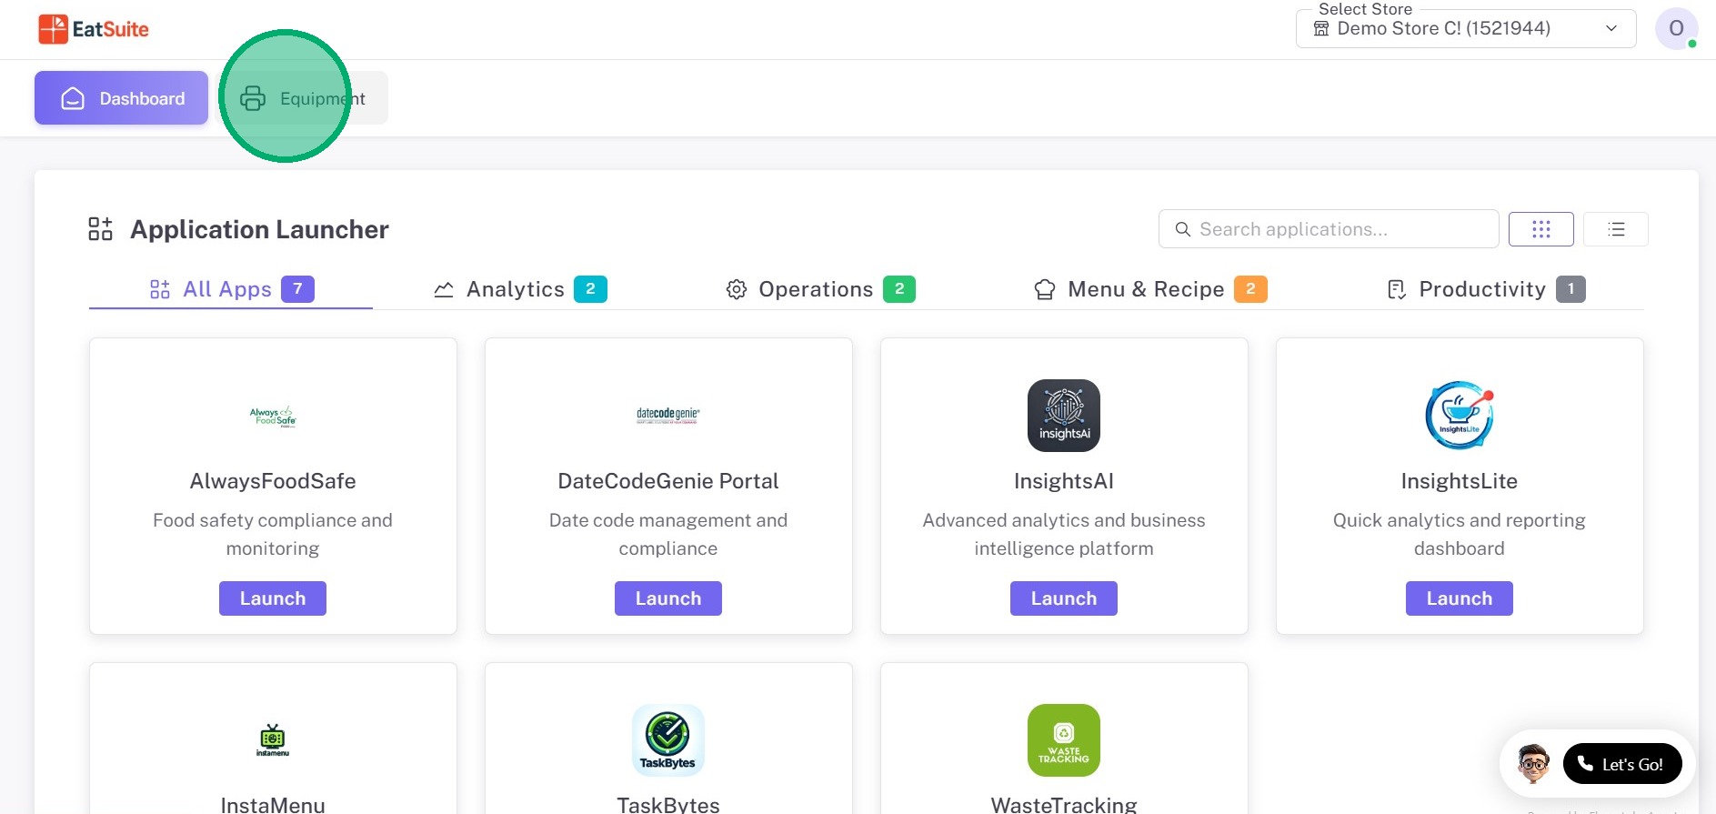Screen dimensions: 1716x814
Task: Click the AlwaysFoodSafe title text
Action: click(x=273, y=481)
